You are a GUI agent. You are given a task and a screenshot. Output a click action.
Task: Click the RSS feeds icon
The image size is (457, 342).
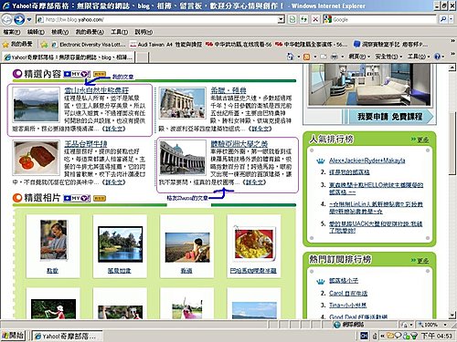(x=307, y=57)
